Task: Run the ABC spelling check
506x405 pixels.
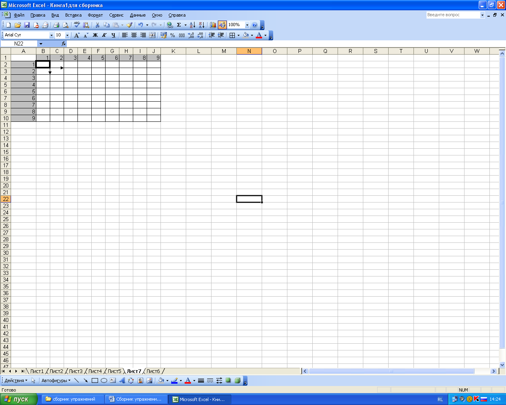Action: coord(77,25)
